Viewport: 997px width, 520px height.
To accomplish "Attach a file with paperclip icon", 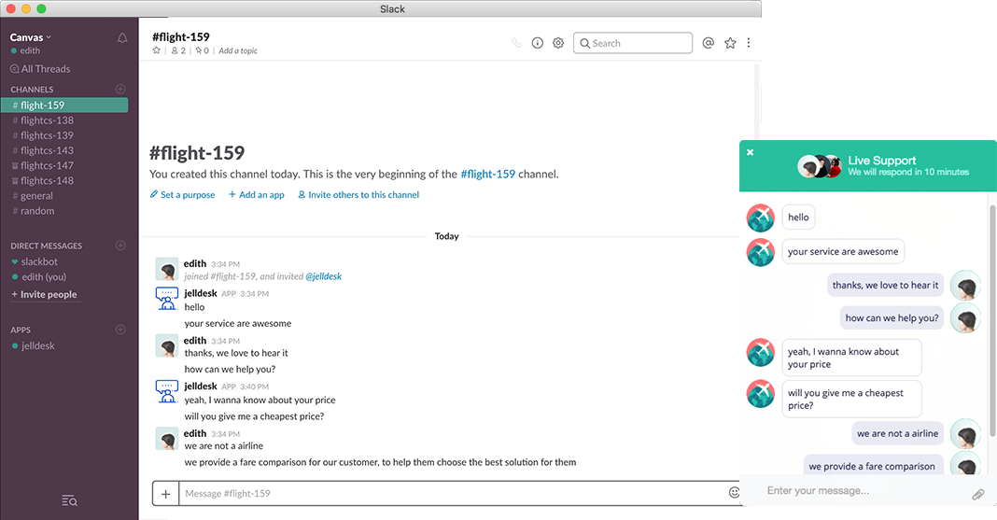I will (x=978, y=494).
